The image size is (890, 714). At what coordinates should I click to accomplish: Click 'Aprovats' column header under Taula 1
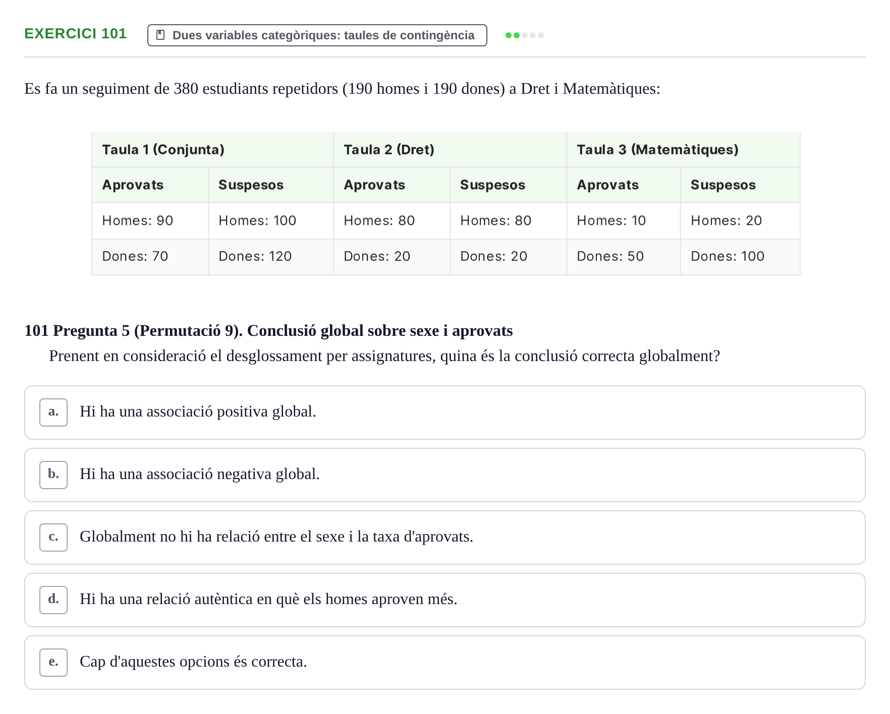[150, 185]
